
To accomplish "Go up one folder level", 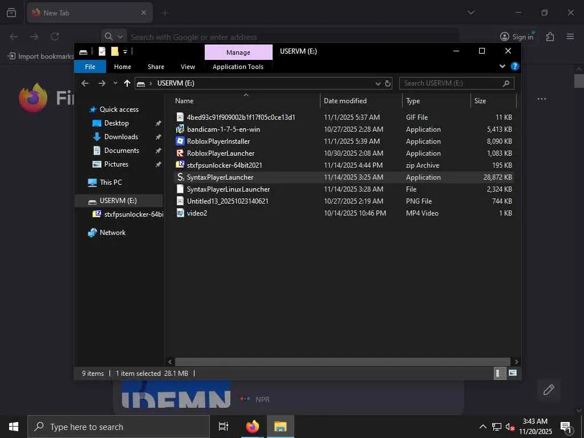I will click(127, 83).
